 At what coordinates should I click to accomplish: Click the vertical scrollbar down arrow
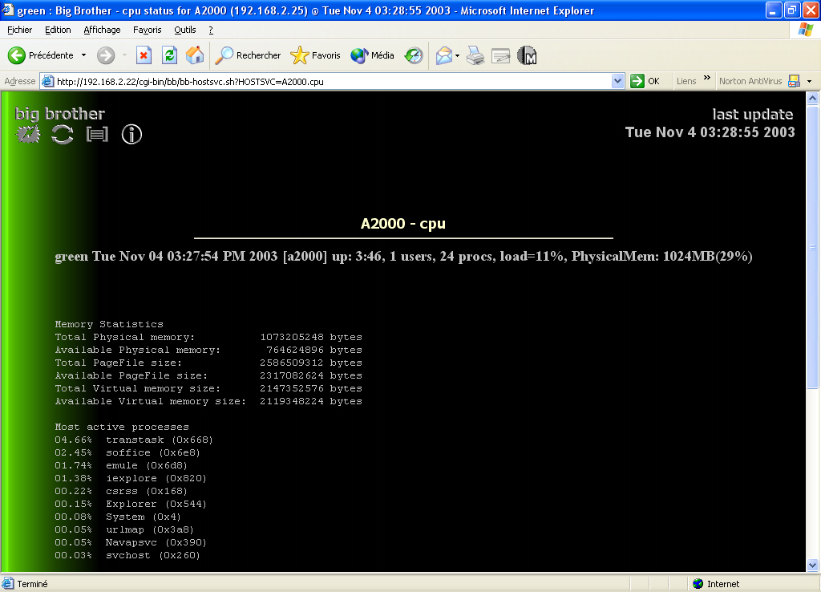[813, 566]
